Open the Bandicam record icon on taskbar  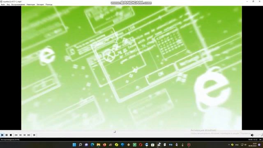[189, 145]
